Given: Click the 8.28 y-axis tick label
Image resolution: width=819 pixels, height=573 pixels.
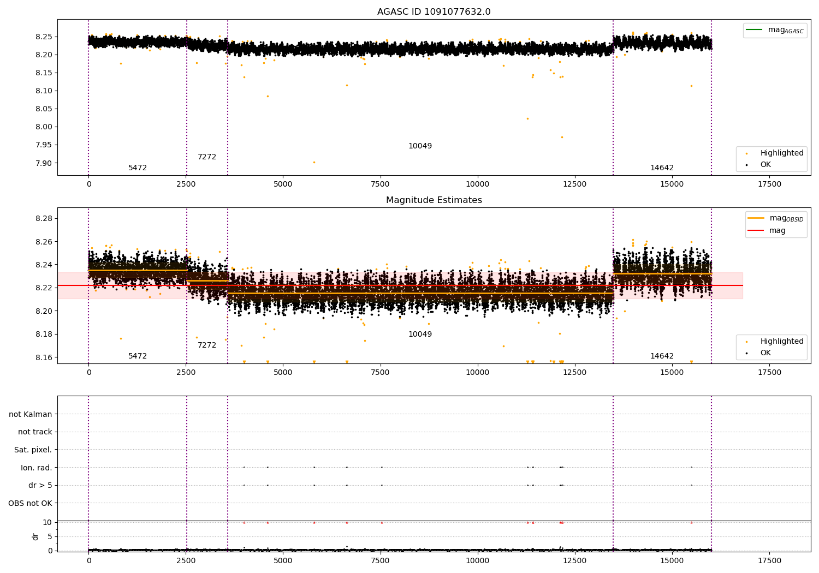Looking at the screenshot, I should (44, 219).
